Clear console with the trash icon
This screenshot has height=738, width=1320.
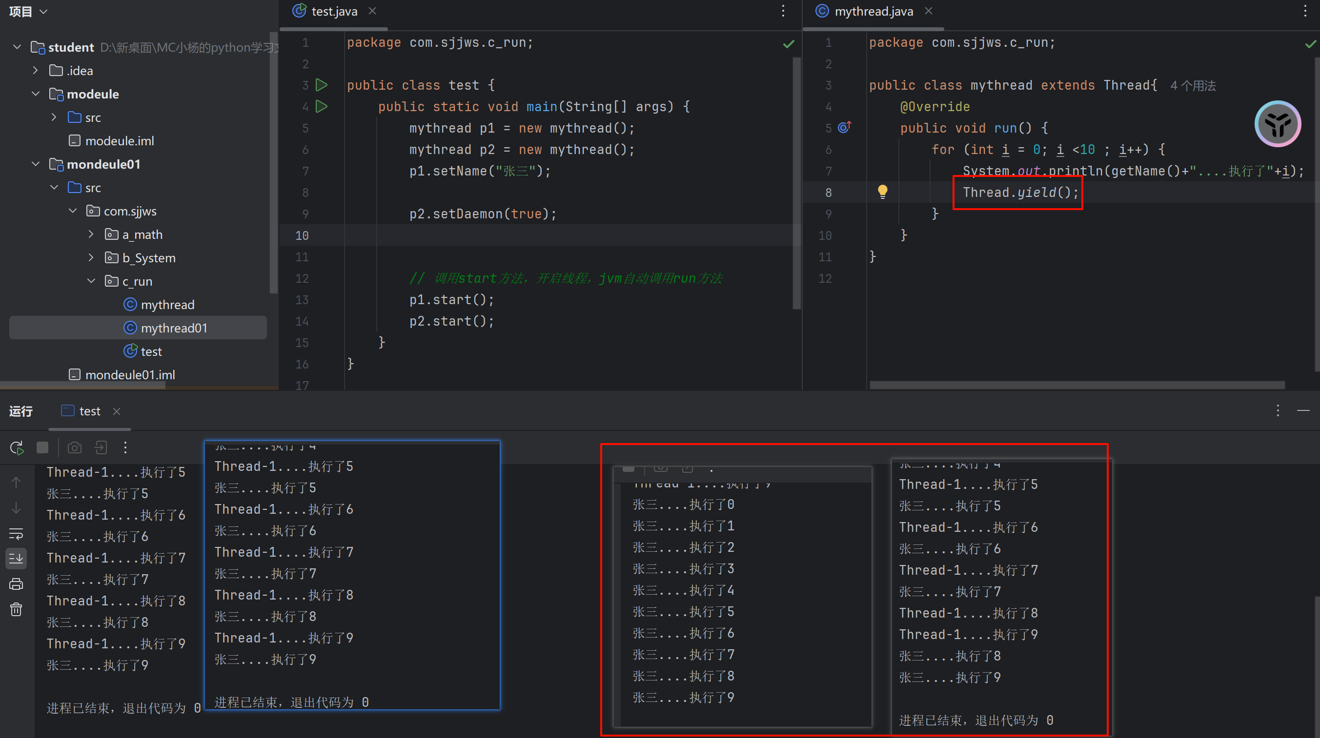click(17, 609)
